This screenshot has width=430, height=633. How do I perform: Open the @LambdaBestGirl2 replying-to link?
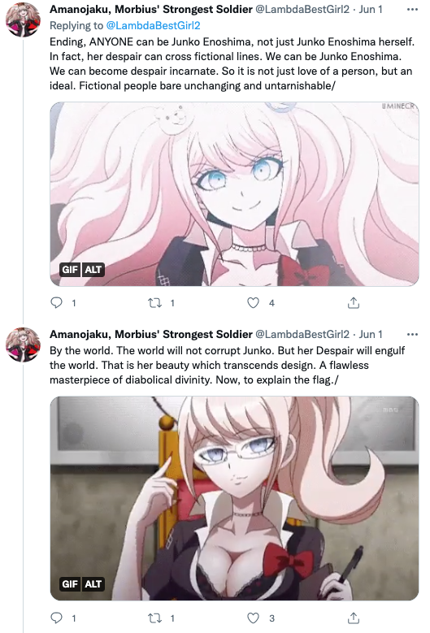pyautogui.click(x=153, y=25)
